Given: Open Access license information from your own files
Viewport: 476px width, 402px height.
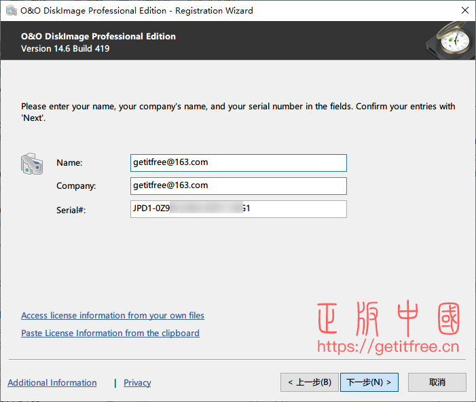Looking at the screenshot, I should (113, 316).
